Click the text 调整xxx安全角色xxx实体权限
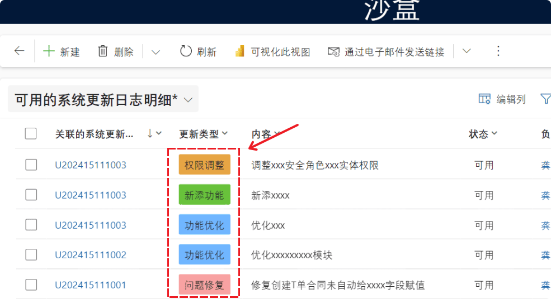The height and width of the screenshot is (299, 551). pyautogui.click(x=315, y=165)
